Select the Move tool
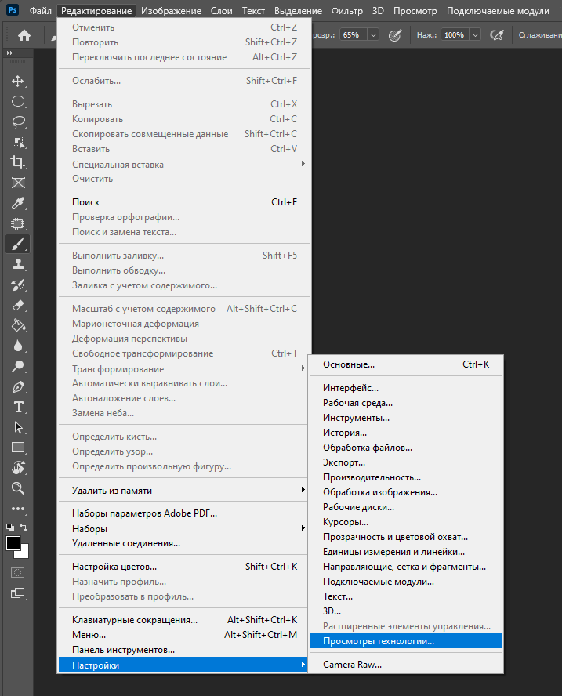Screen dimensions: 562x696 click(18, 82)
